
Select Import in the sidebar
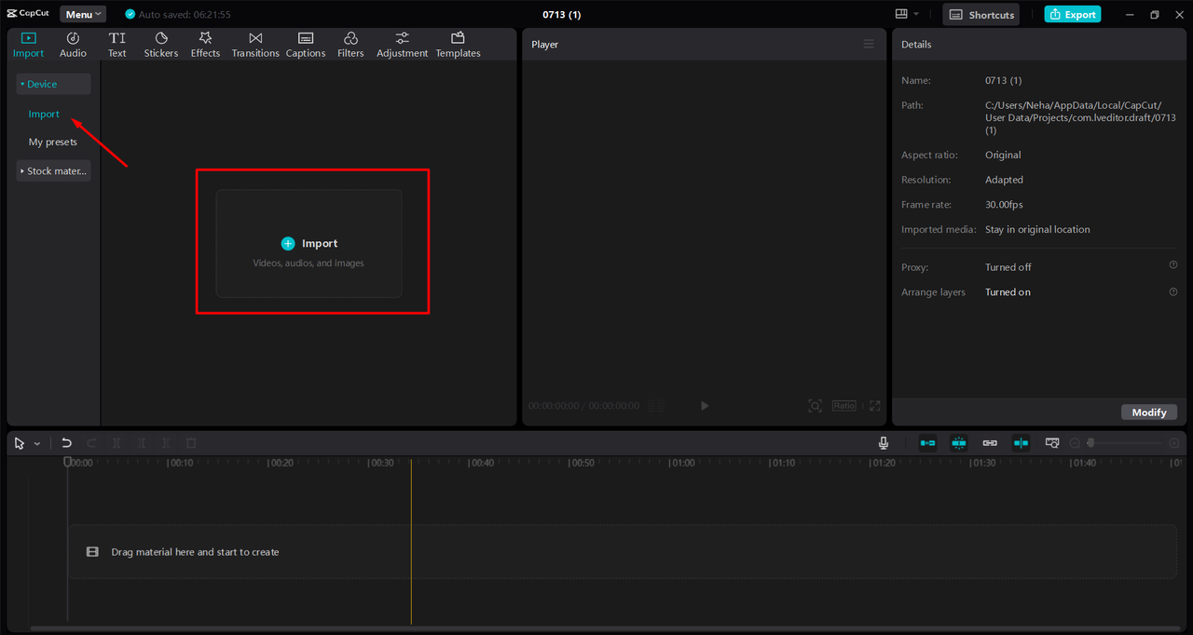pyautogui.click(x=44, y=114)
